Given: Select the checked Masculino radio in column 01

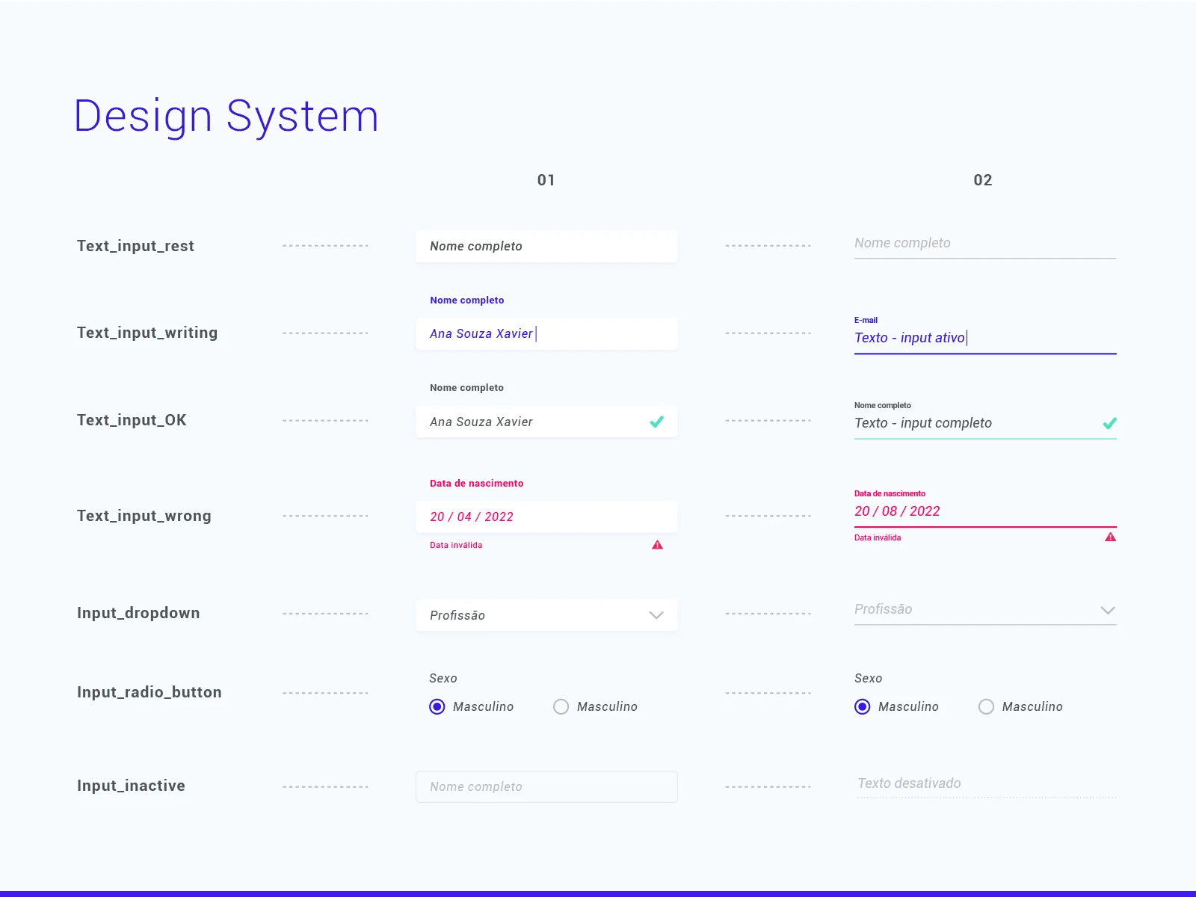Looking at the screenshot, I should pyautogui.click(x=437, y=706).
